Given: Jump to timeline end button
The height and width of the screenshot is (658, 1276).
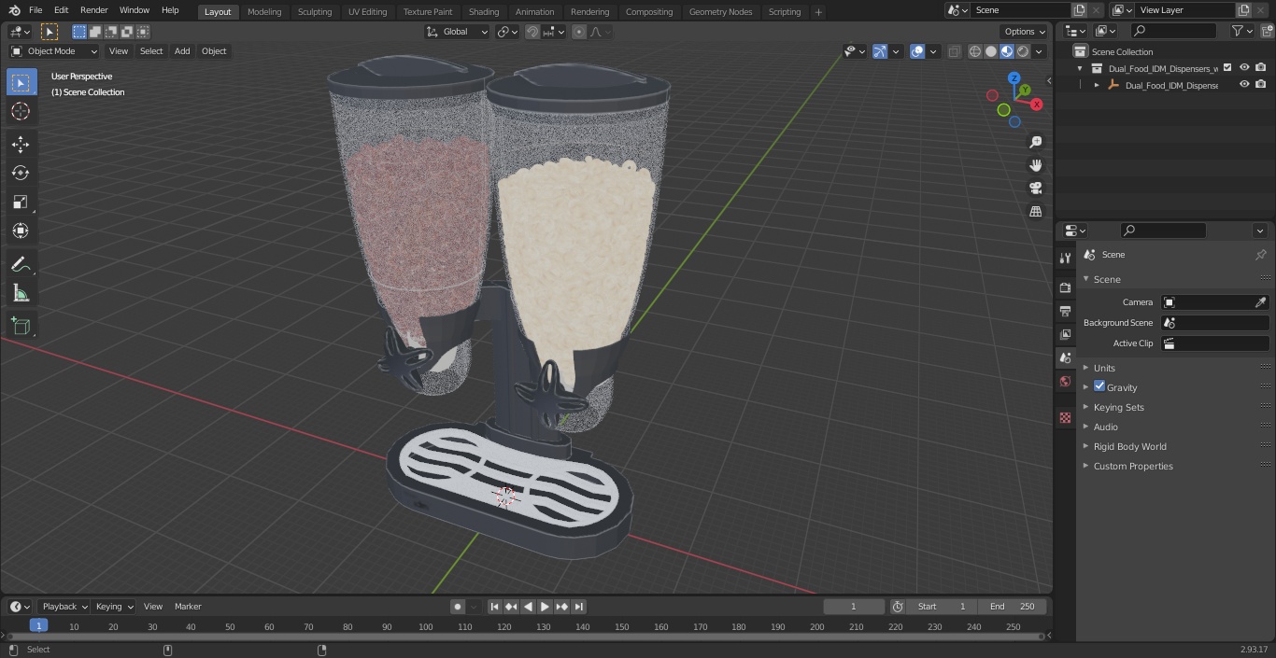Looking at the screenshot, I should click(x=579, y=606).
